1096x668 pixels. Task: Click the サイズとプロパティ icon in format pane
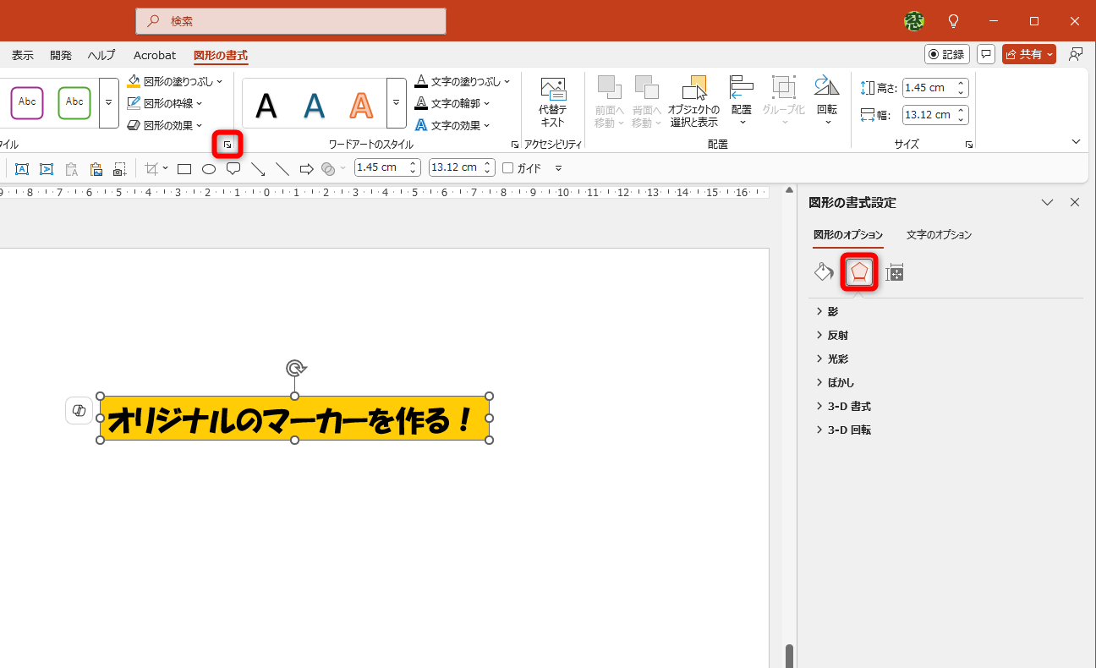[893, 272]
